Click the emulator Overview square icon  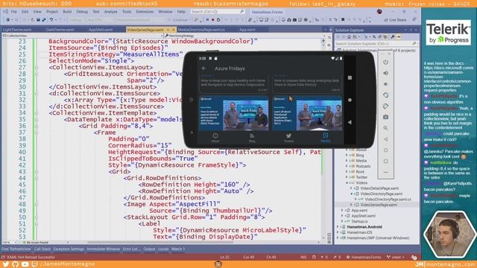pos(386,162)
